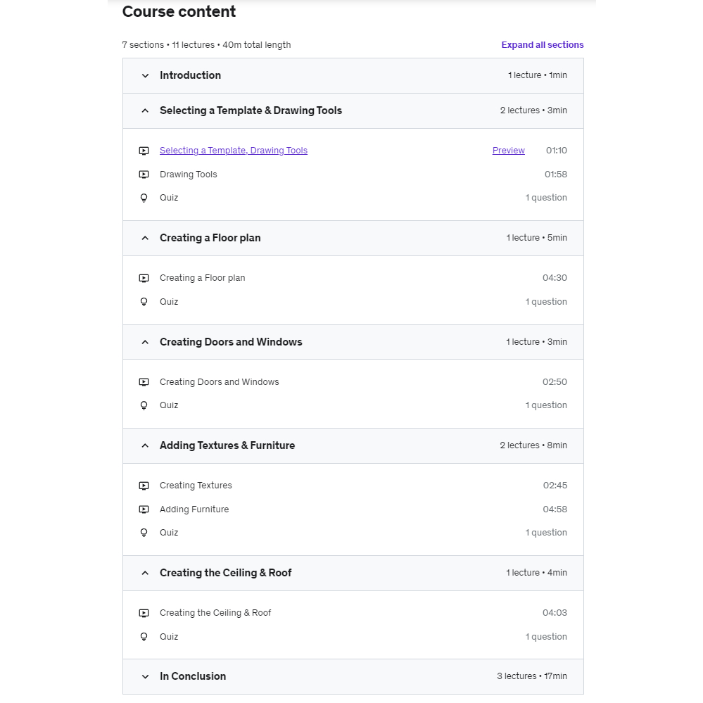The image size is (703, 703).
Task: Click lightbulb quiz icon under Drawing Tools
Action: pos(144,198)
